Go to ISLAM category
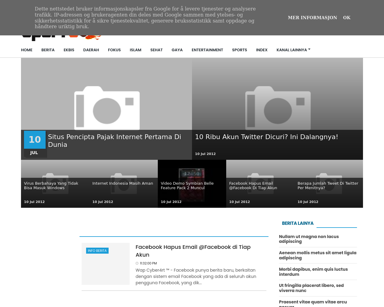 click(136, 50)
